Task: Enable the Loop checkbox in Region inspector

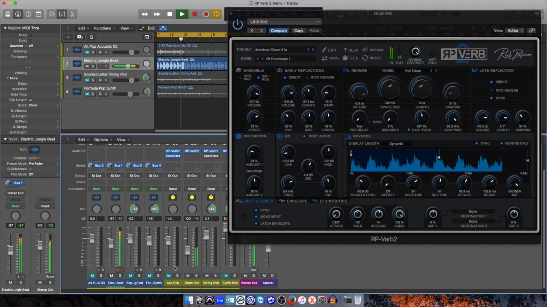Action: tap(30, 41)
